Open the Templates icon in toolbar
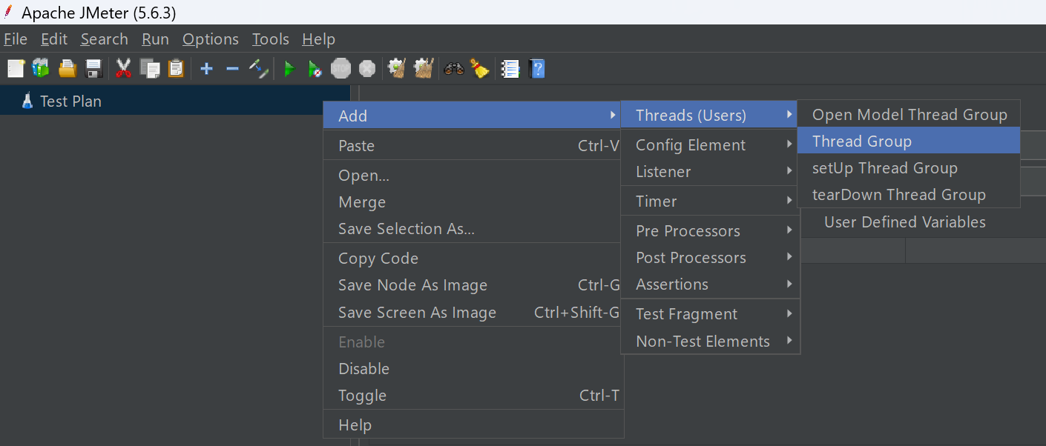1046x446 pixels. 41,69
